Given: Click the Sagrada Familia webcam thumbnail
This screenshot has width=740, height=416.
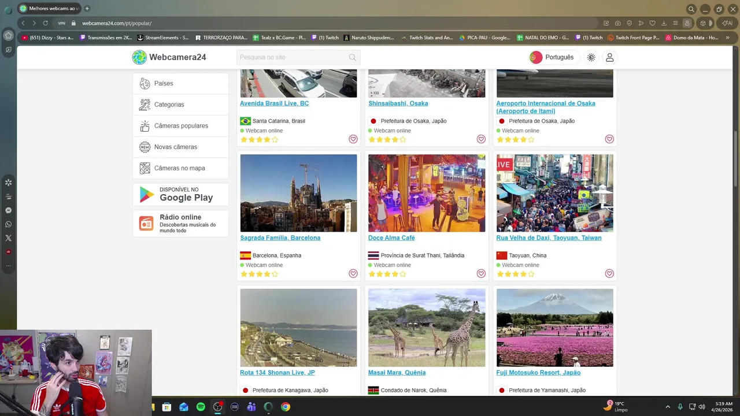Looking at the screenshot, I should pyautogui.click(x=298, y=193).
